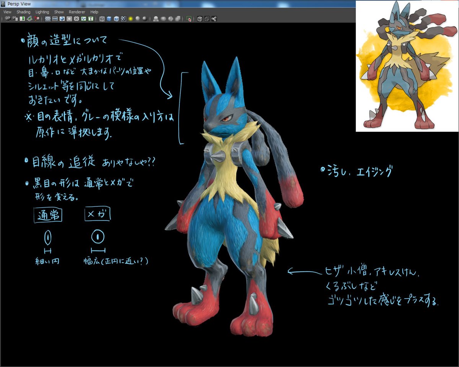Open the View menu
This screenshot has width=459, height=367.
pyautogui.click(x=7, y=12)
